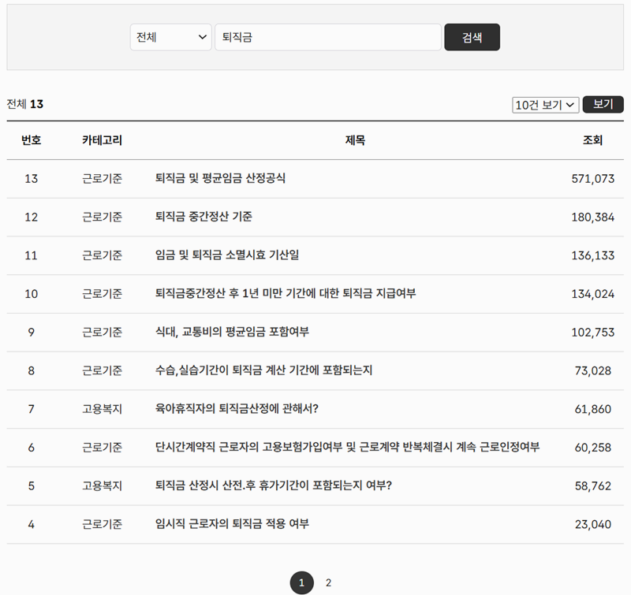631x595 pixels.
Task: Open post 퇴직금 산정시 산전.후 휴가기간
Action: pyautogui.click(x=273, y=485)
